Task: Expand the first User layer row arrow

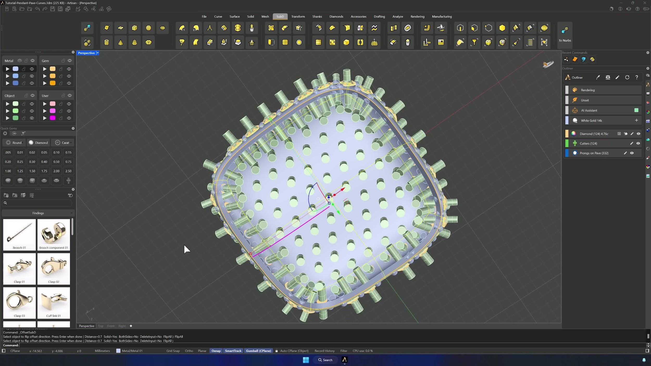Action: tap(45, 104)
